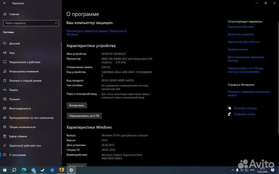Click the magnifier icon in search box

pyautogui.click(x=56, y=23)
